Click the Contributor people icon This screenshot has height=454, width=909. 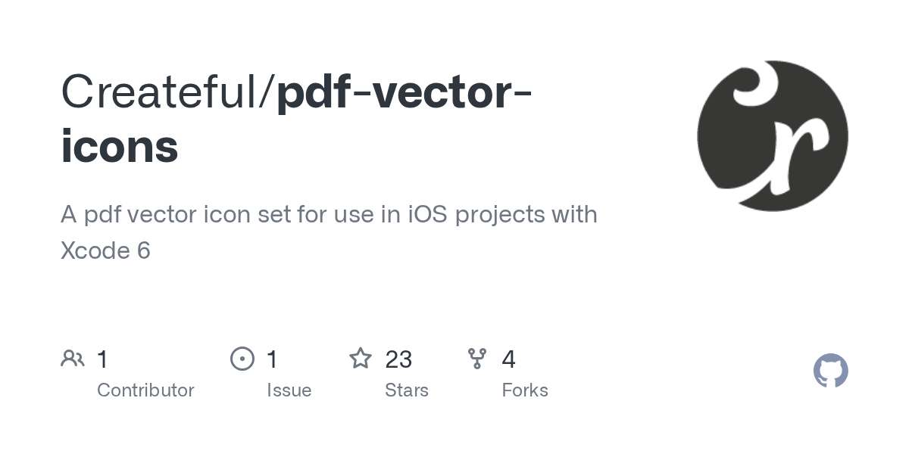point(73,359)
